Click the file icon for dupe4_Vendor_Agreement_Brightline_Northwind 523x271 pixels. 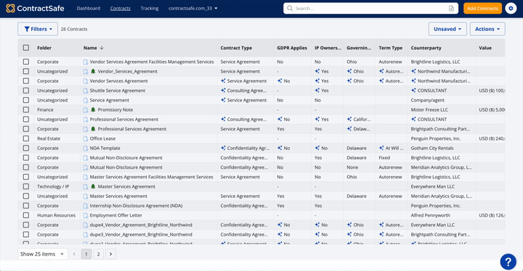(x=86, y=225)
